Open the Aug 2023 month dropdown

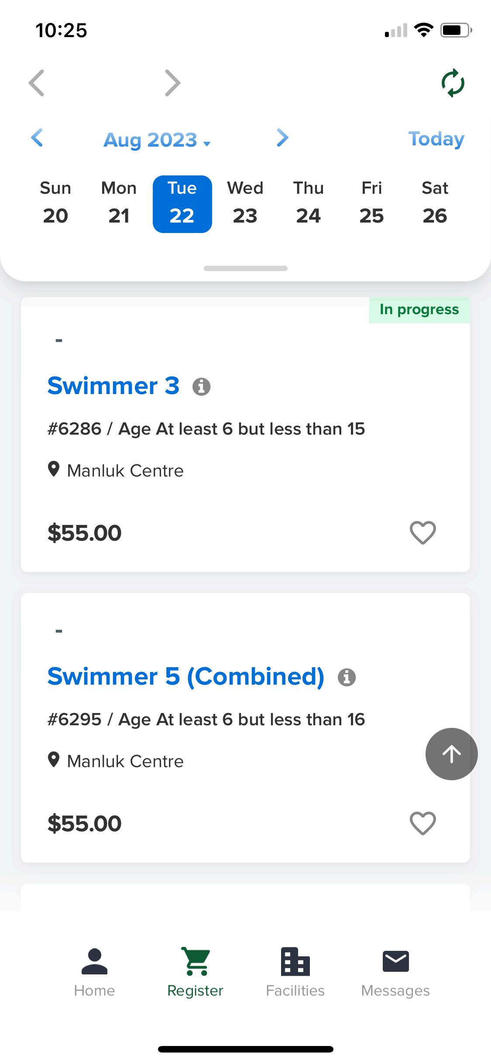157,140
